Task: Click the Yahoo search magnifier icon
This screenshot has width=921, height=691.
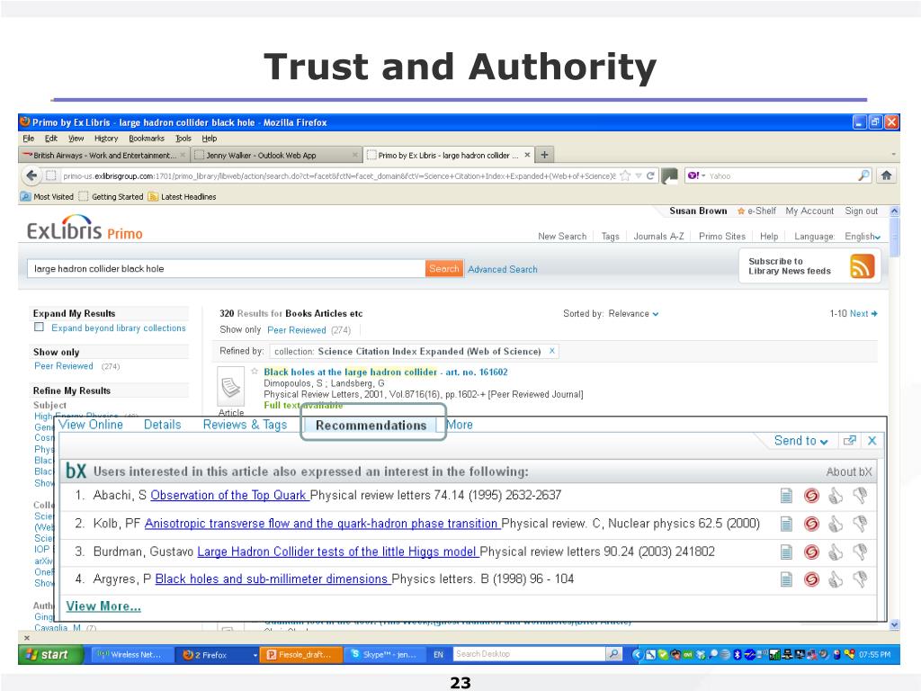Action: 863,175
